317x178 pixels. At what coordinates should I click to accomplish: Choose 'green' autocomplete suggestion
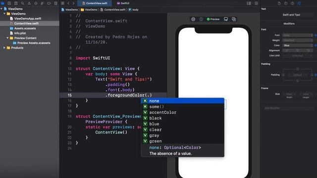(183, 141)
